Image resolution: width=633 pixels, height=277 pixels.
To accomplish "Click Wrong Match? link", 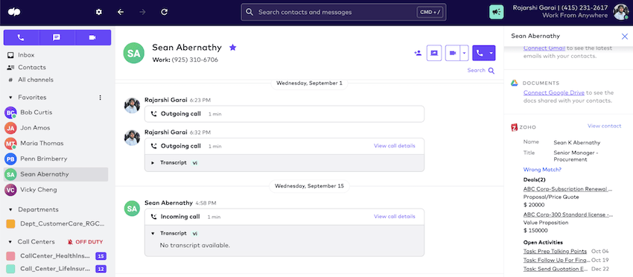I will click(x=542, y=170).
